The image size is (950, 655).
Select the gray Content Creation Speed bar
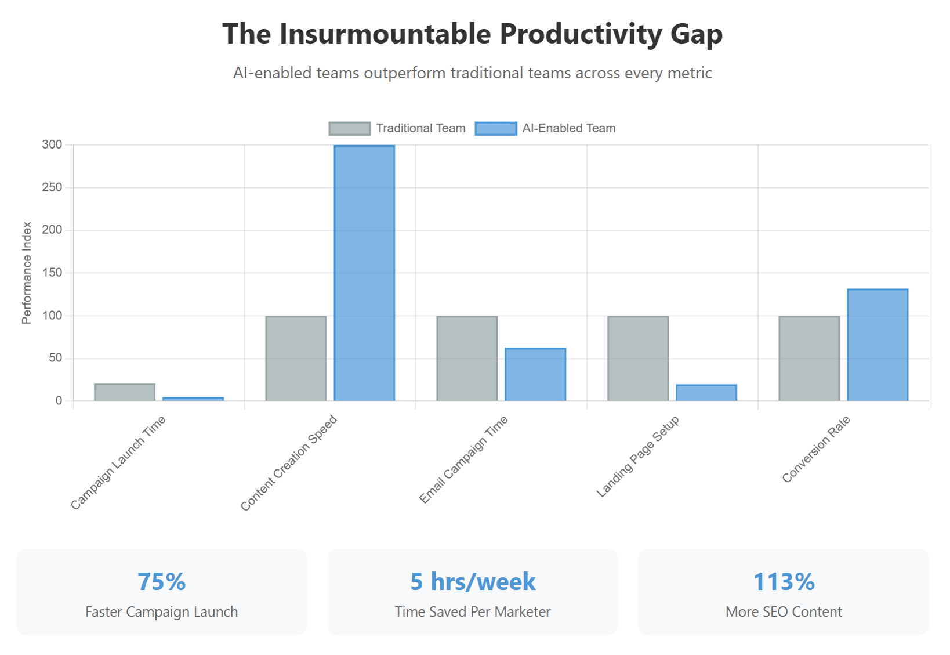(296, 359)
